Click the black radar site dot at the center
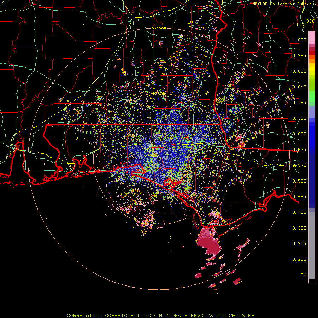This screenshot has width=318, height=318. click(x=159, y=159)
